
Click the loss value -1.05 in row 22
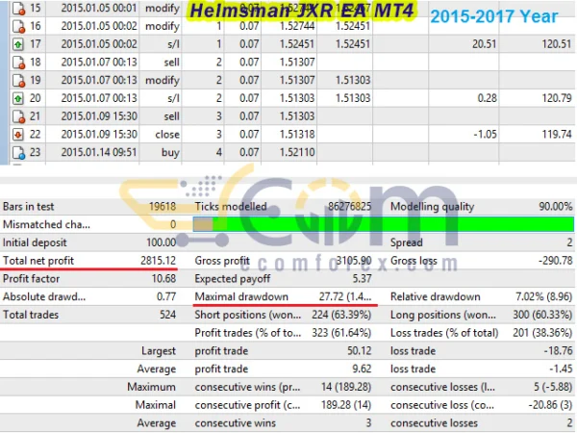(486, 134)
